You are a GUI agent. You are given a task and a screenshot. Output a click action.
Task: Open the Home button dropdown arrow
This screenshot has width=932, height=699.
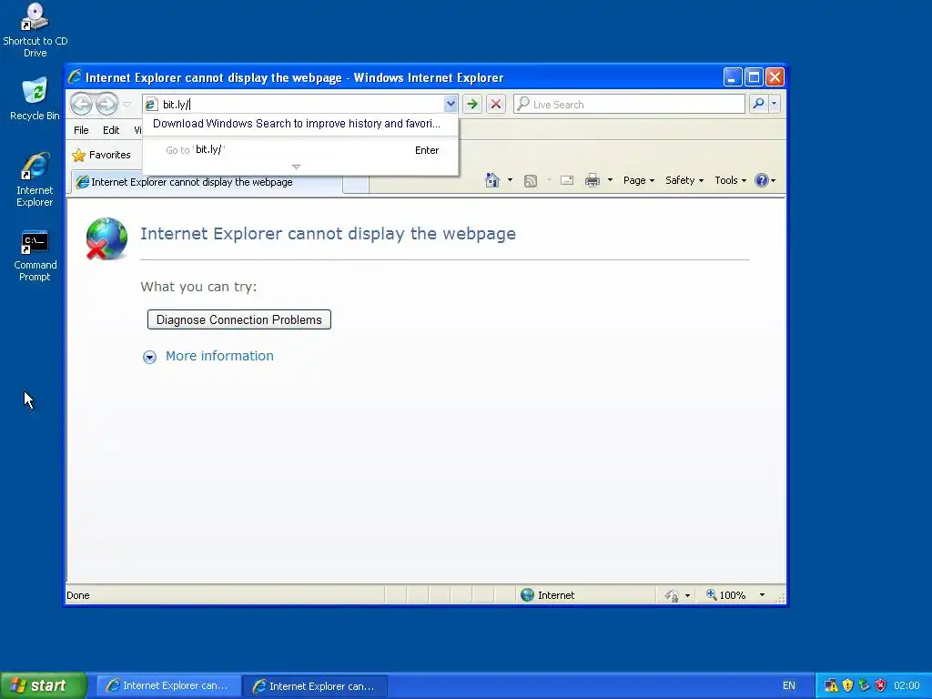pyautogui.click(x=510, y=180)
